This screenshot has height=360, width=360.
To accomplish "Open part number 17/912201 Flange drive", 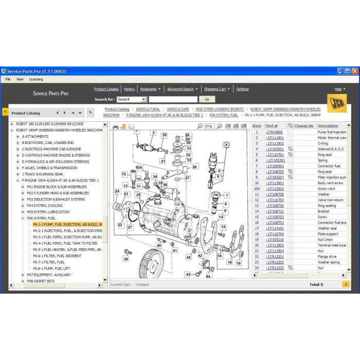I will 275,257.
